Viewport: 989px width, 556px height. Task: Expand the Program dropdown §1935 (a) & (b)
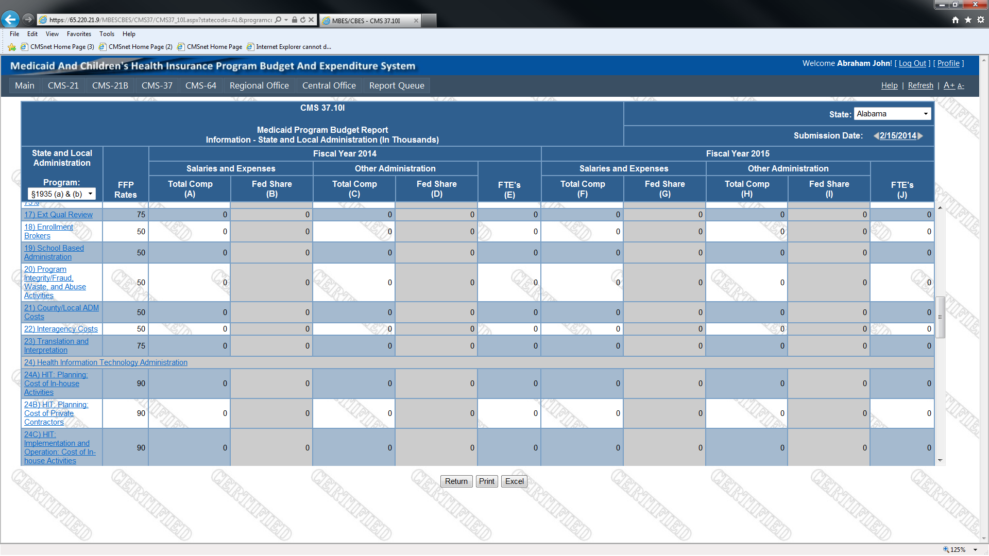point(62,194)
